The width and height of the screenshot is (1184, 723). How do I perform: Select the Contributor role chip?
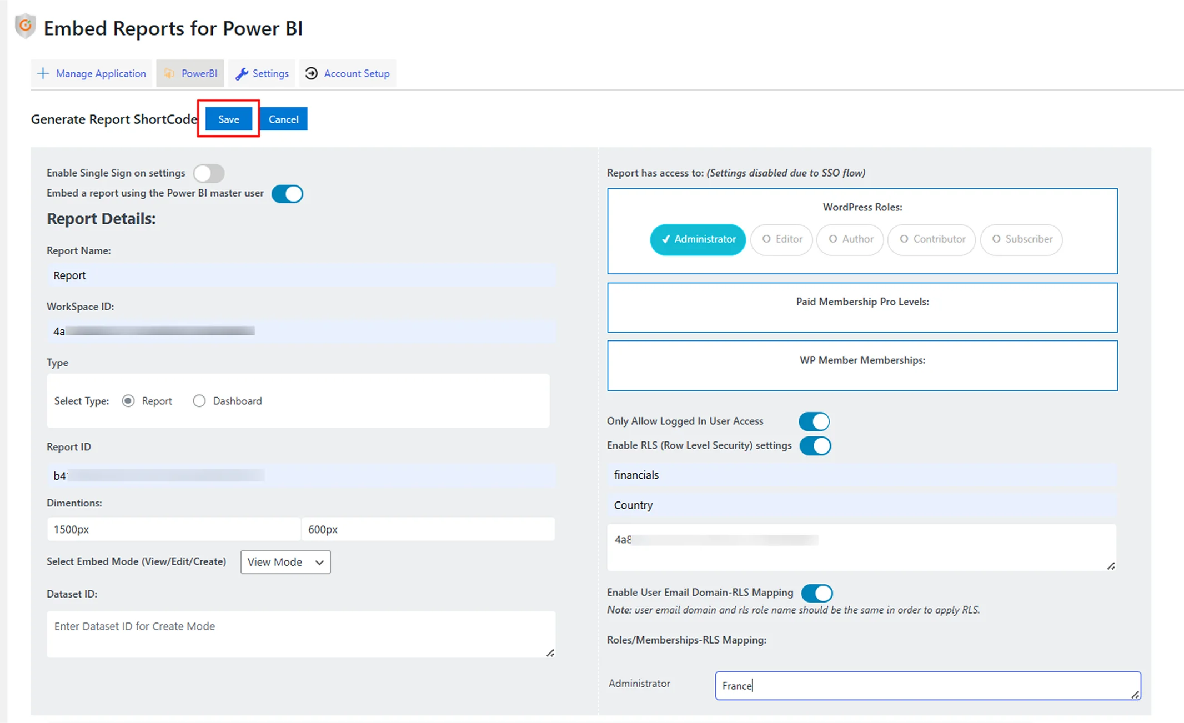(x=932, y=239)
